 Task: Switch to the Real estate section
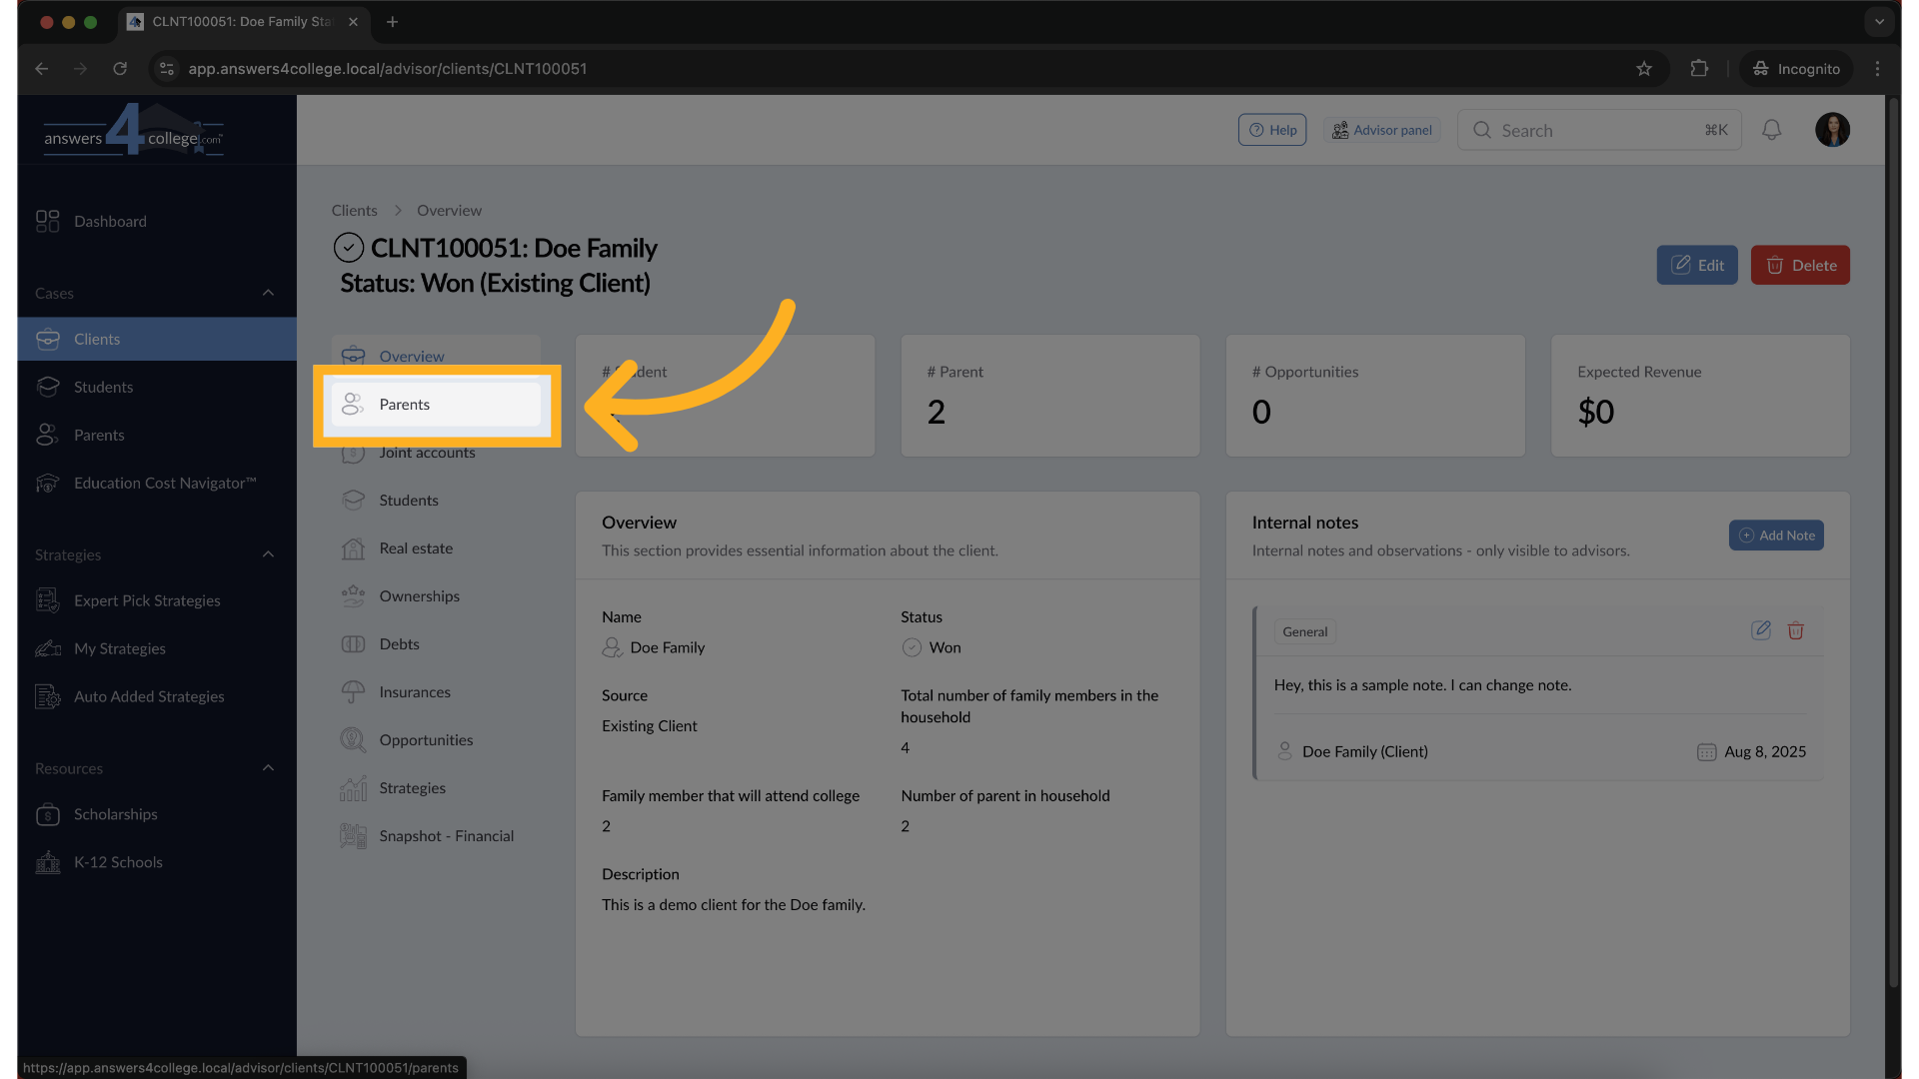[x=416, y=548]
